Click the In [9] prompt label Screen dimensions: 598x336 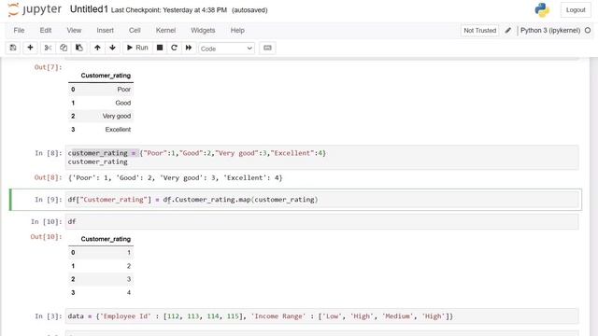pos(48,200)
